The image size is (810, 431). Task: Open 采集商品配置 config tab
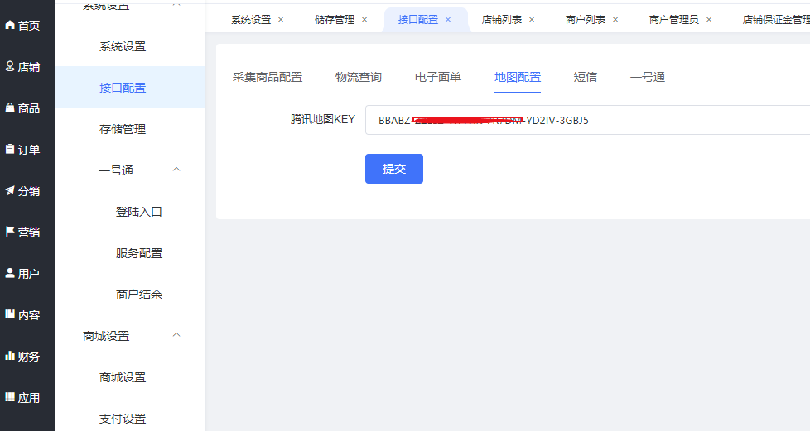[268, 78]
